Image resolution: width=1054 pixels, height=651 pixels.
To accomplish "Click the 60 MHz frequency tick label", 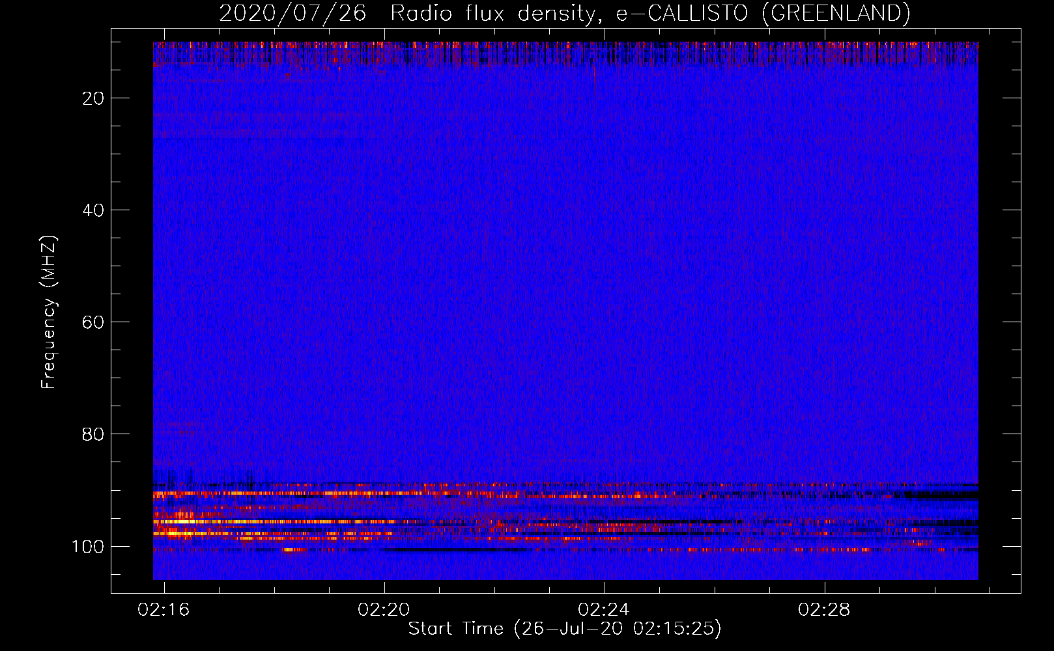I will pos(93,322).
